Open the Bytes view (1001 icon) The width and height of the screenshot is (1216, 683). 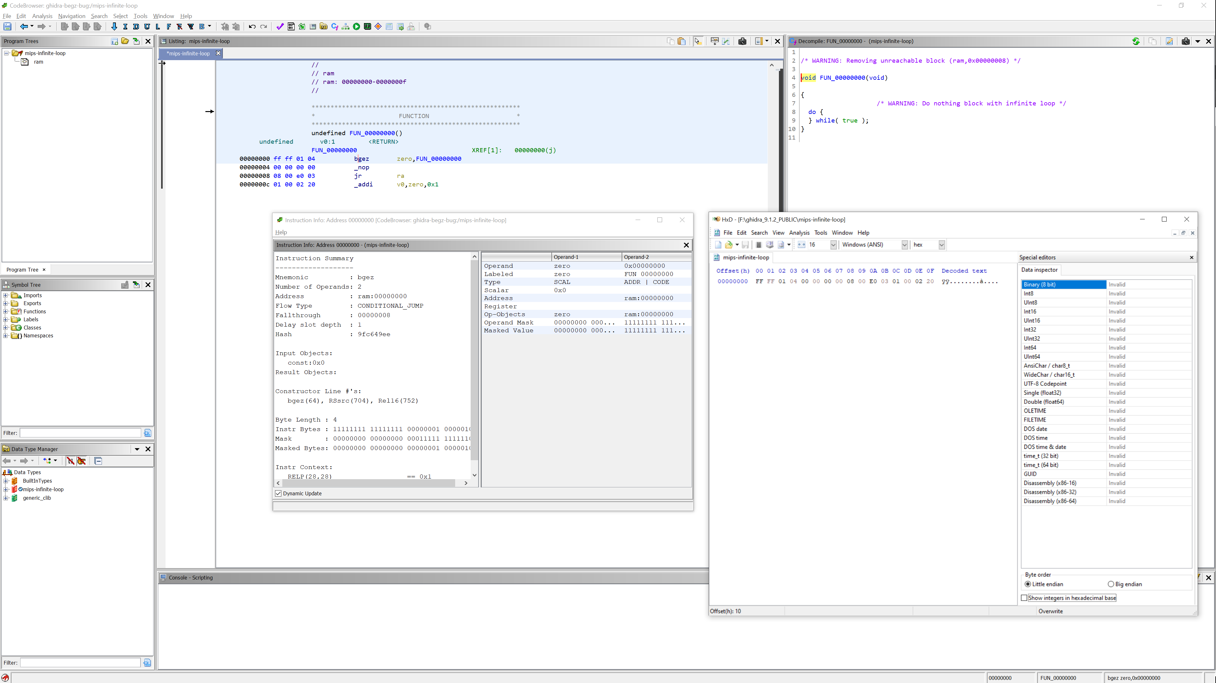(291, 27)
